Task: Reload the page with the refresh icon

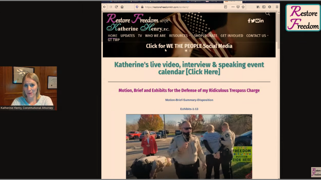Action: [116, 7]
